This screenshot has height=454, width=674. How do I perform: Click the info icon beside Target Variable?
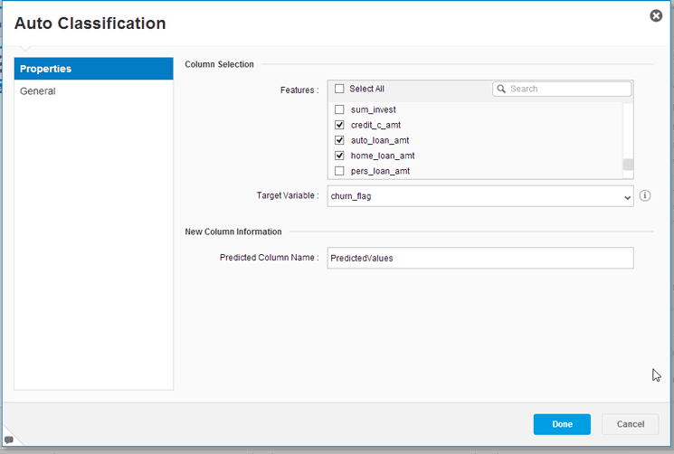[645, 196]
